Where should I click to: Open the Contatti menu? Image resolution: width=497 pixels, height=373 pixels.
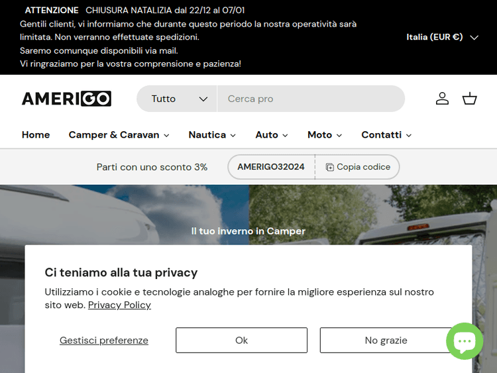386,134
